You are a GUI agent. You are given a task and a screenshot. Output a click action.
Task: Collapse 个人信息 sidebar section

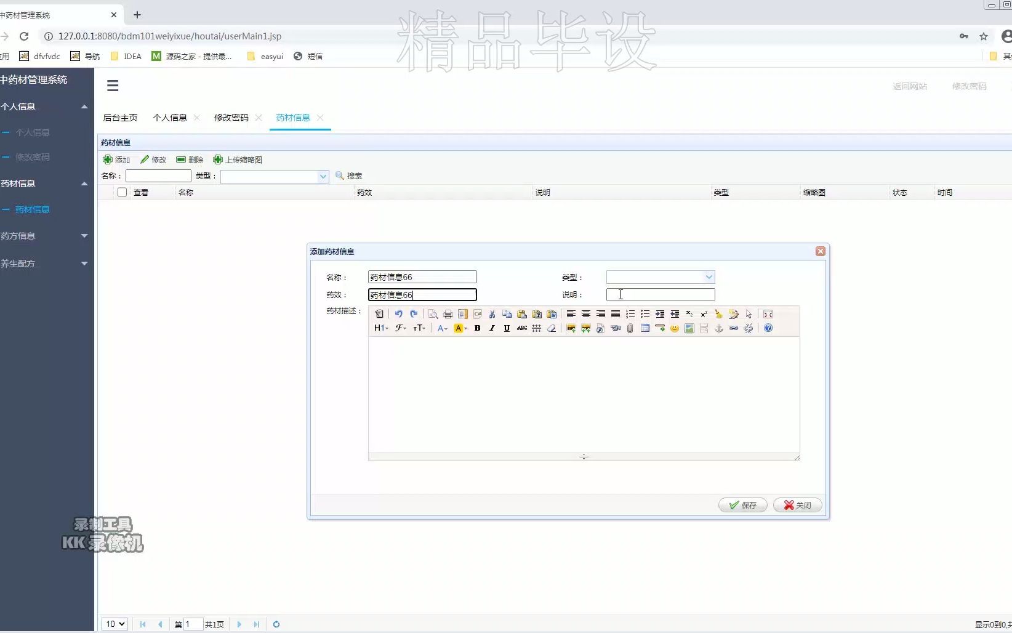point(84,107)
